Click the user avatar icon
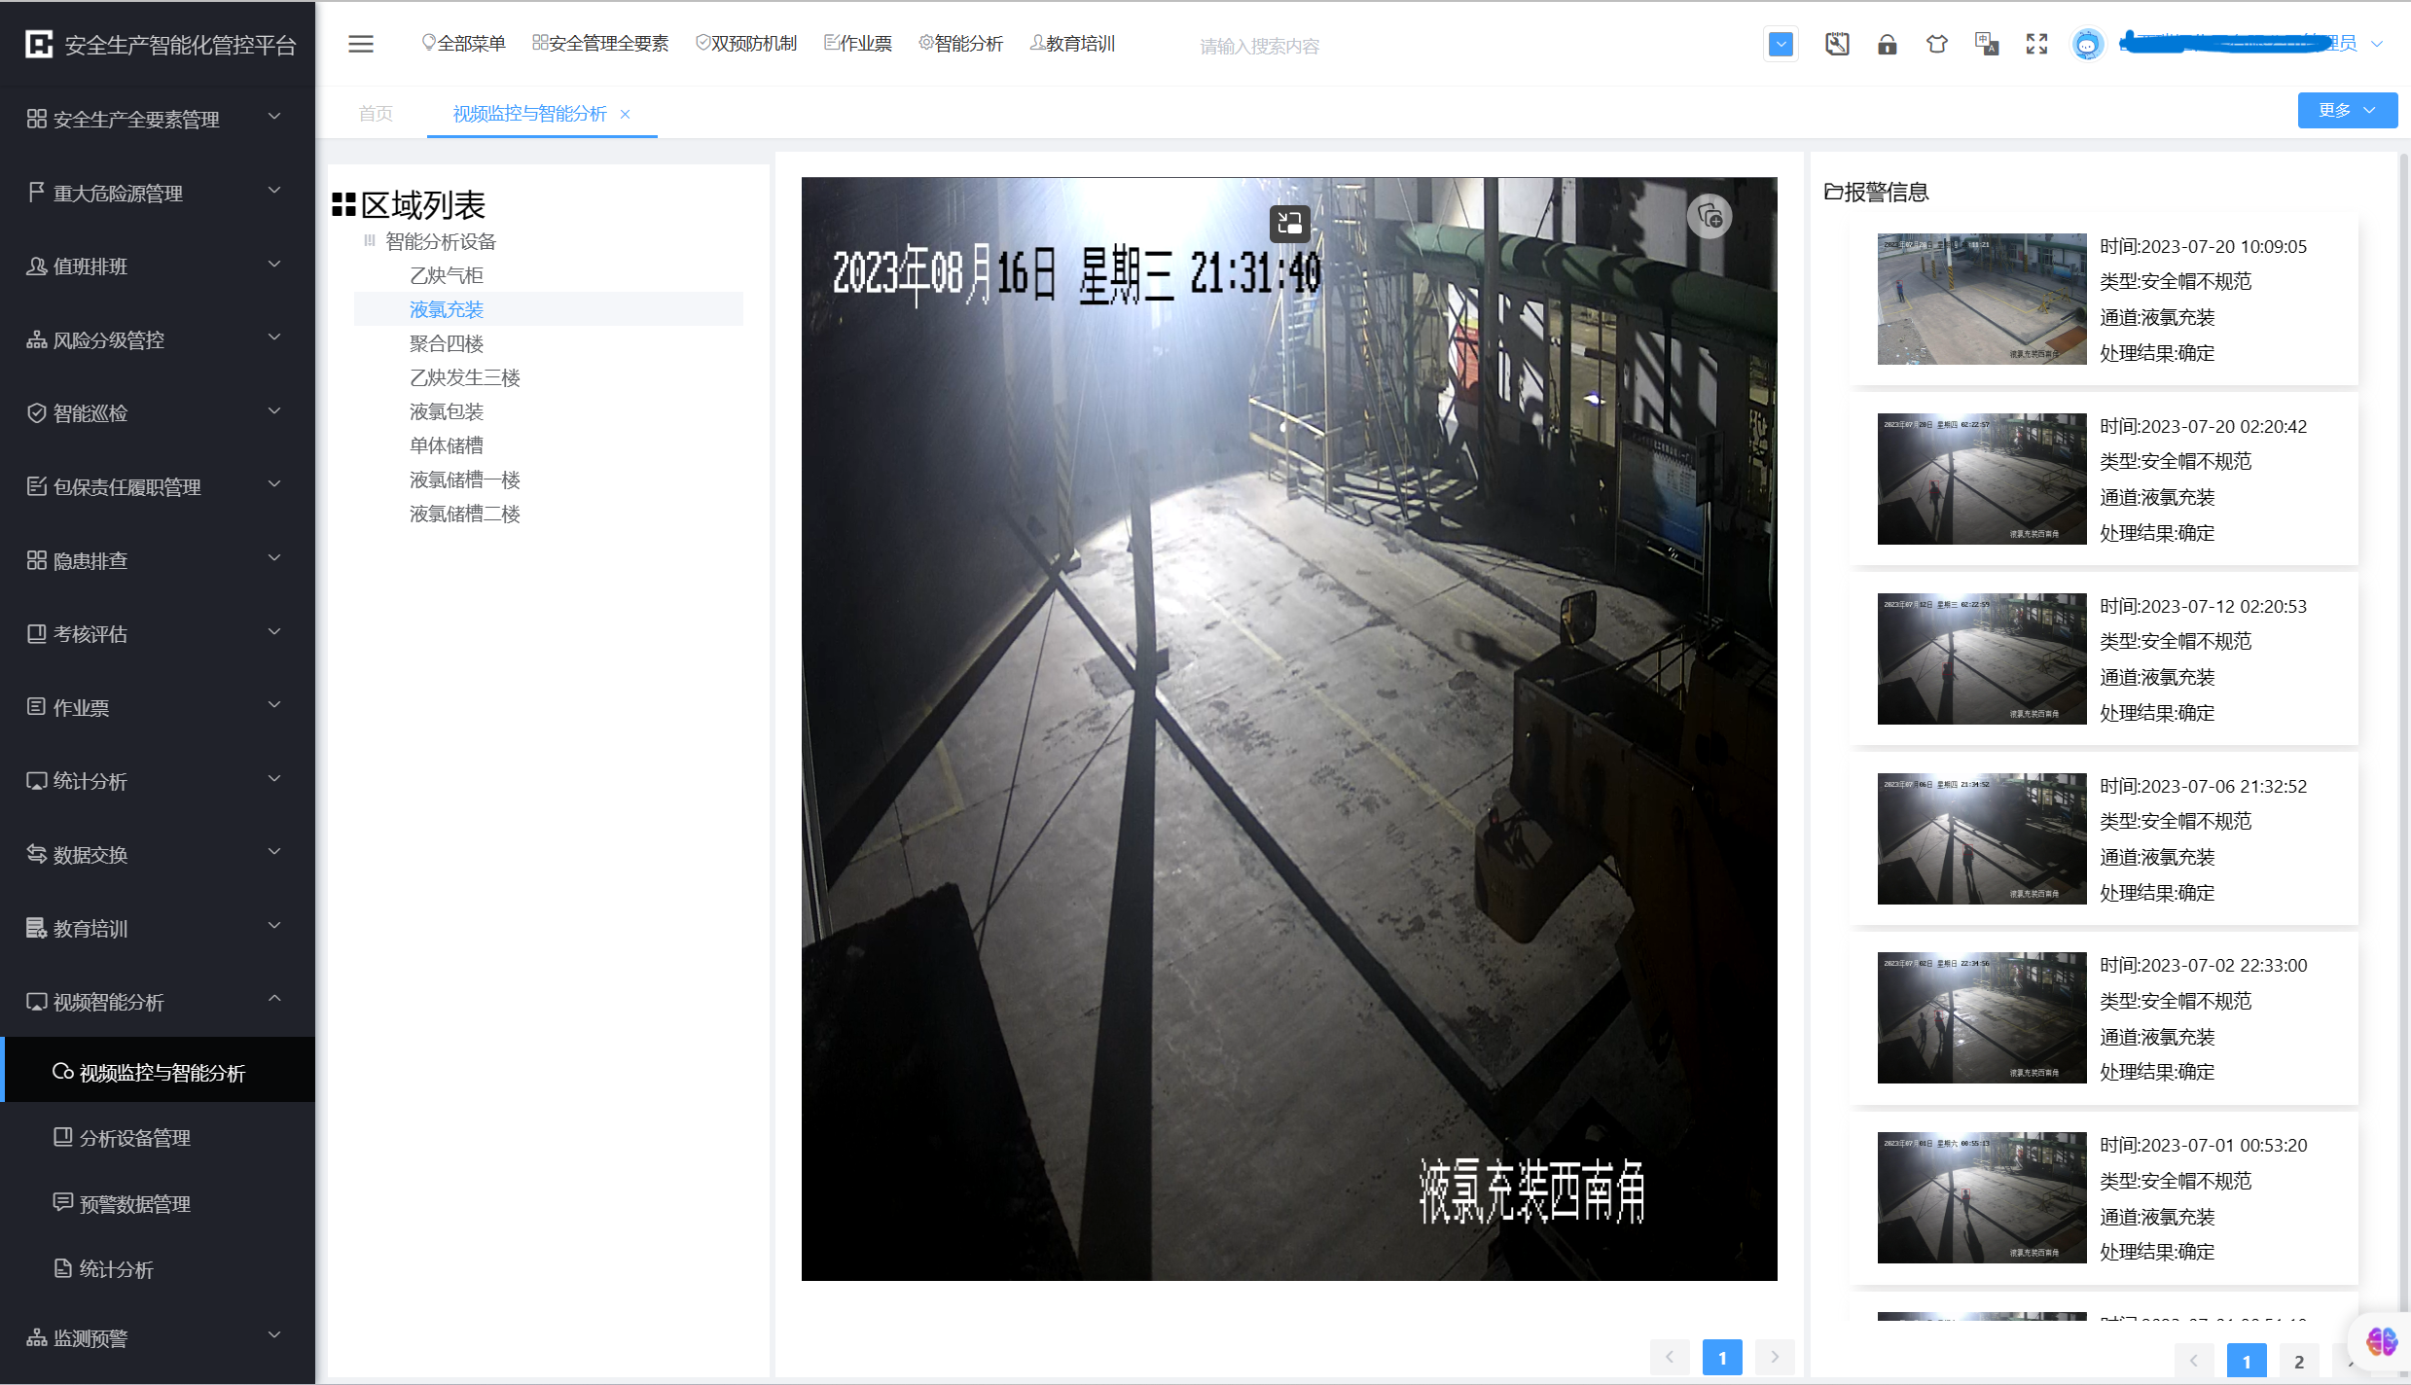The height and width of the screenshot is (1385, 2411). pyautogui.click(x=2087, y=44)
